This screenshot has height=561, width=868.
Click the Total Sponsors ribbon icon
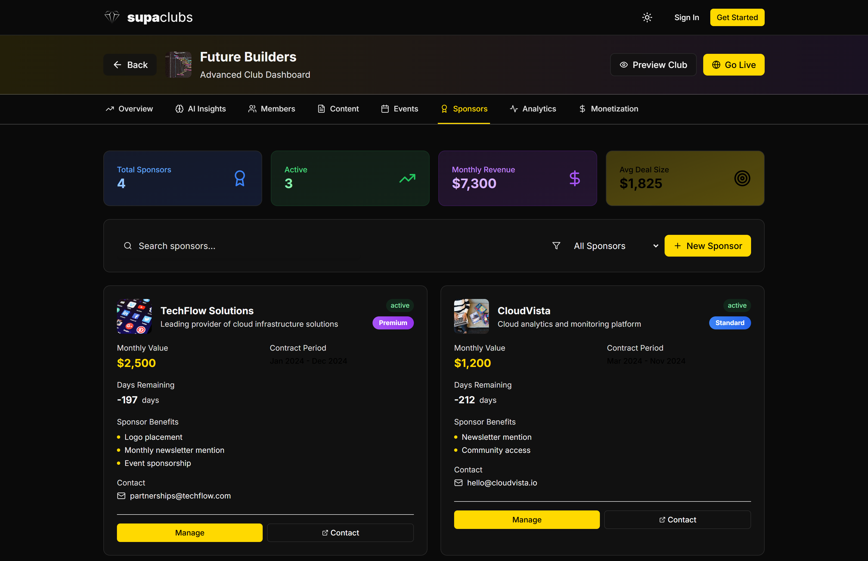[240, 178]
